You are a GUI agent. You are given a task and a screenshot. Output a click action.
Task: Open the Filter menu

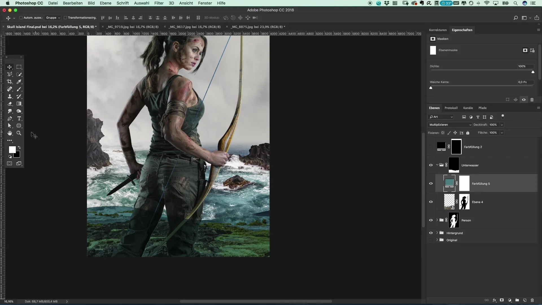coord(159,3)
